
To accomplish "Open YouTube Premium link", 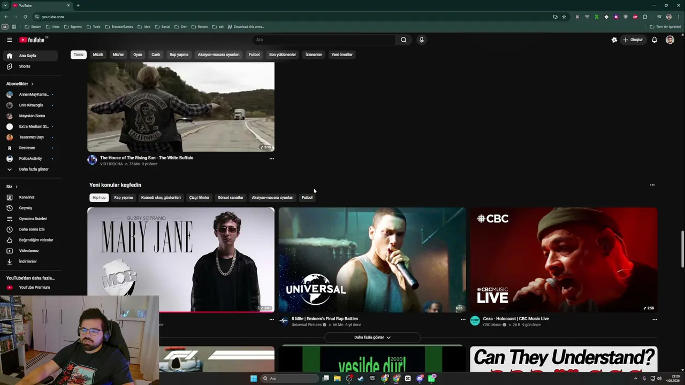I will 31,288.
